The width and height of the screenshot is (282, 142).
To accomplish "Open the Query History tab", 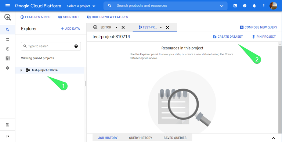I will tap(141, 138).
